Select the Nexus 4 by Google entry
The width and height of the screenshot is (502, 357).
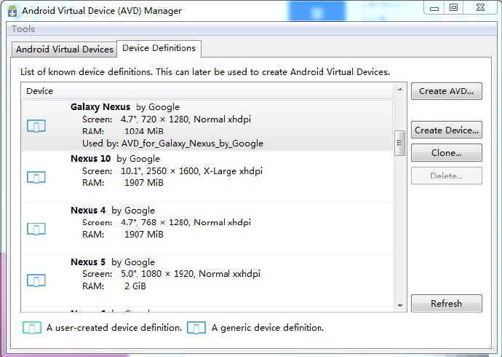[x=207, y=229]
